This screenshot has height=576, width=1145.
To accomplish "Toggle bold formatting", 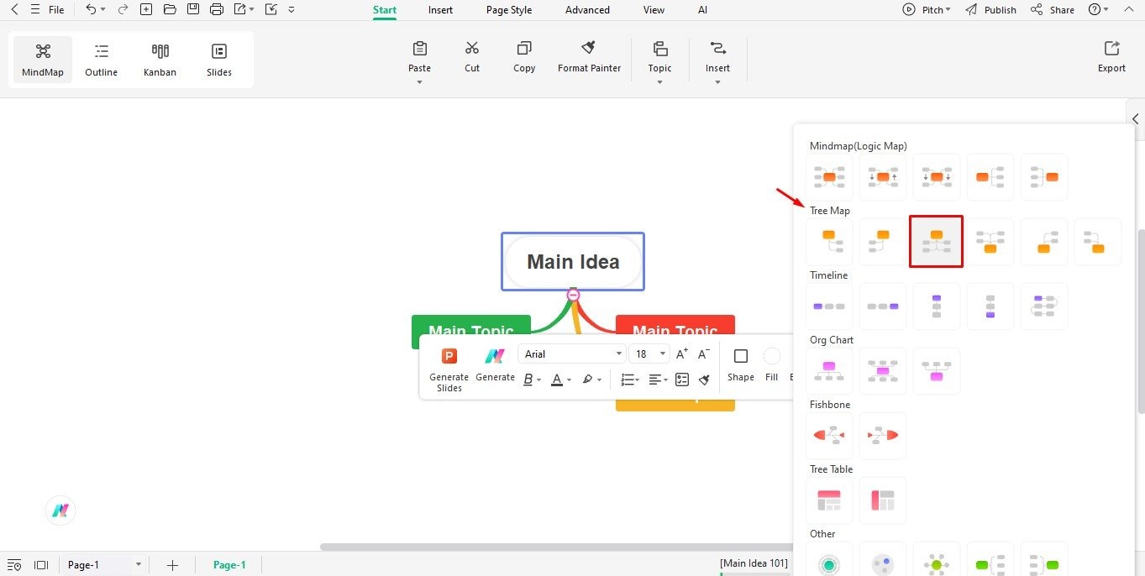I will [528, 380].
